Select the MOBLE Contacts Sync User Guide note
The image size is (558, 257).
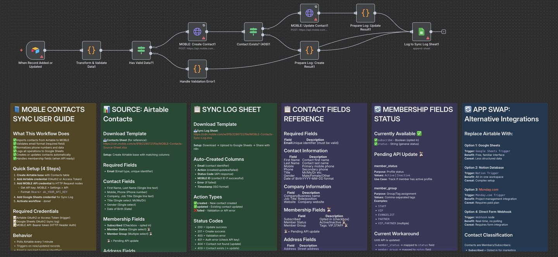[53, 114]
